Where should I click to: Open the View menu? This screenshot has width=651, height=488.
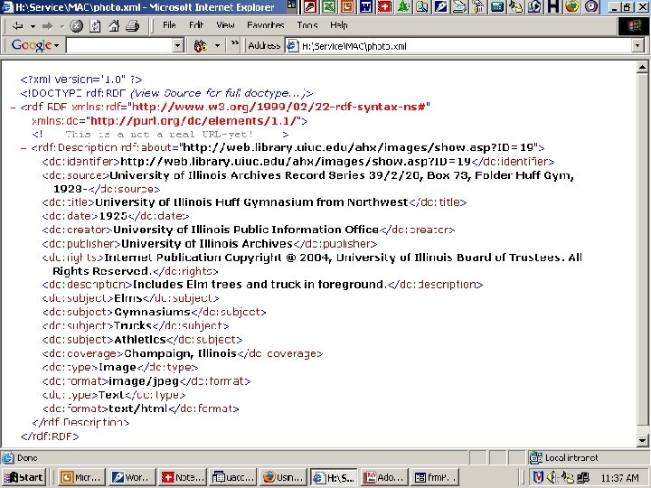tap(225, 25)
